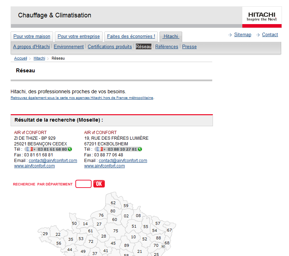Select department 28 on the map
The height and width of the screenshot is (256, 289).
click(x=104, y=236)
